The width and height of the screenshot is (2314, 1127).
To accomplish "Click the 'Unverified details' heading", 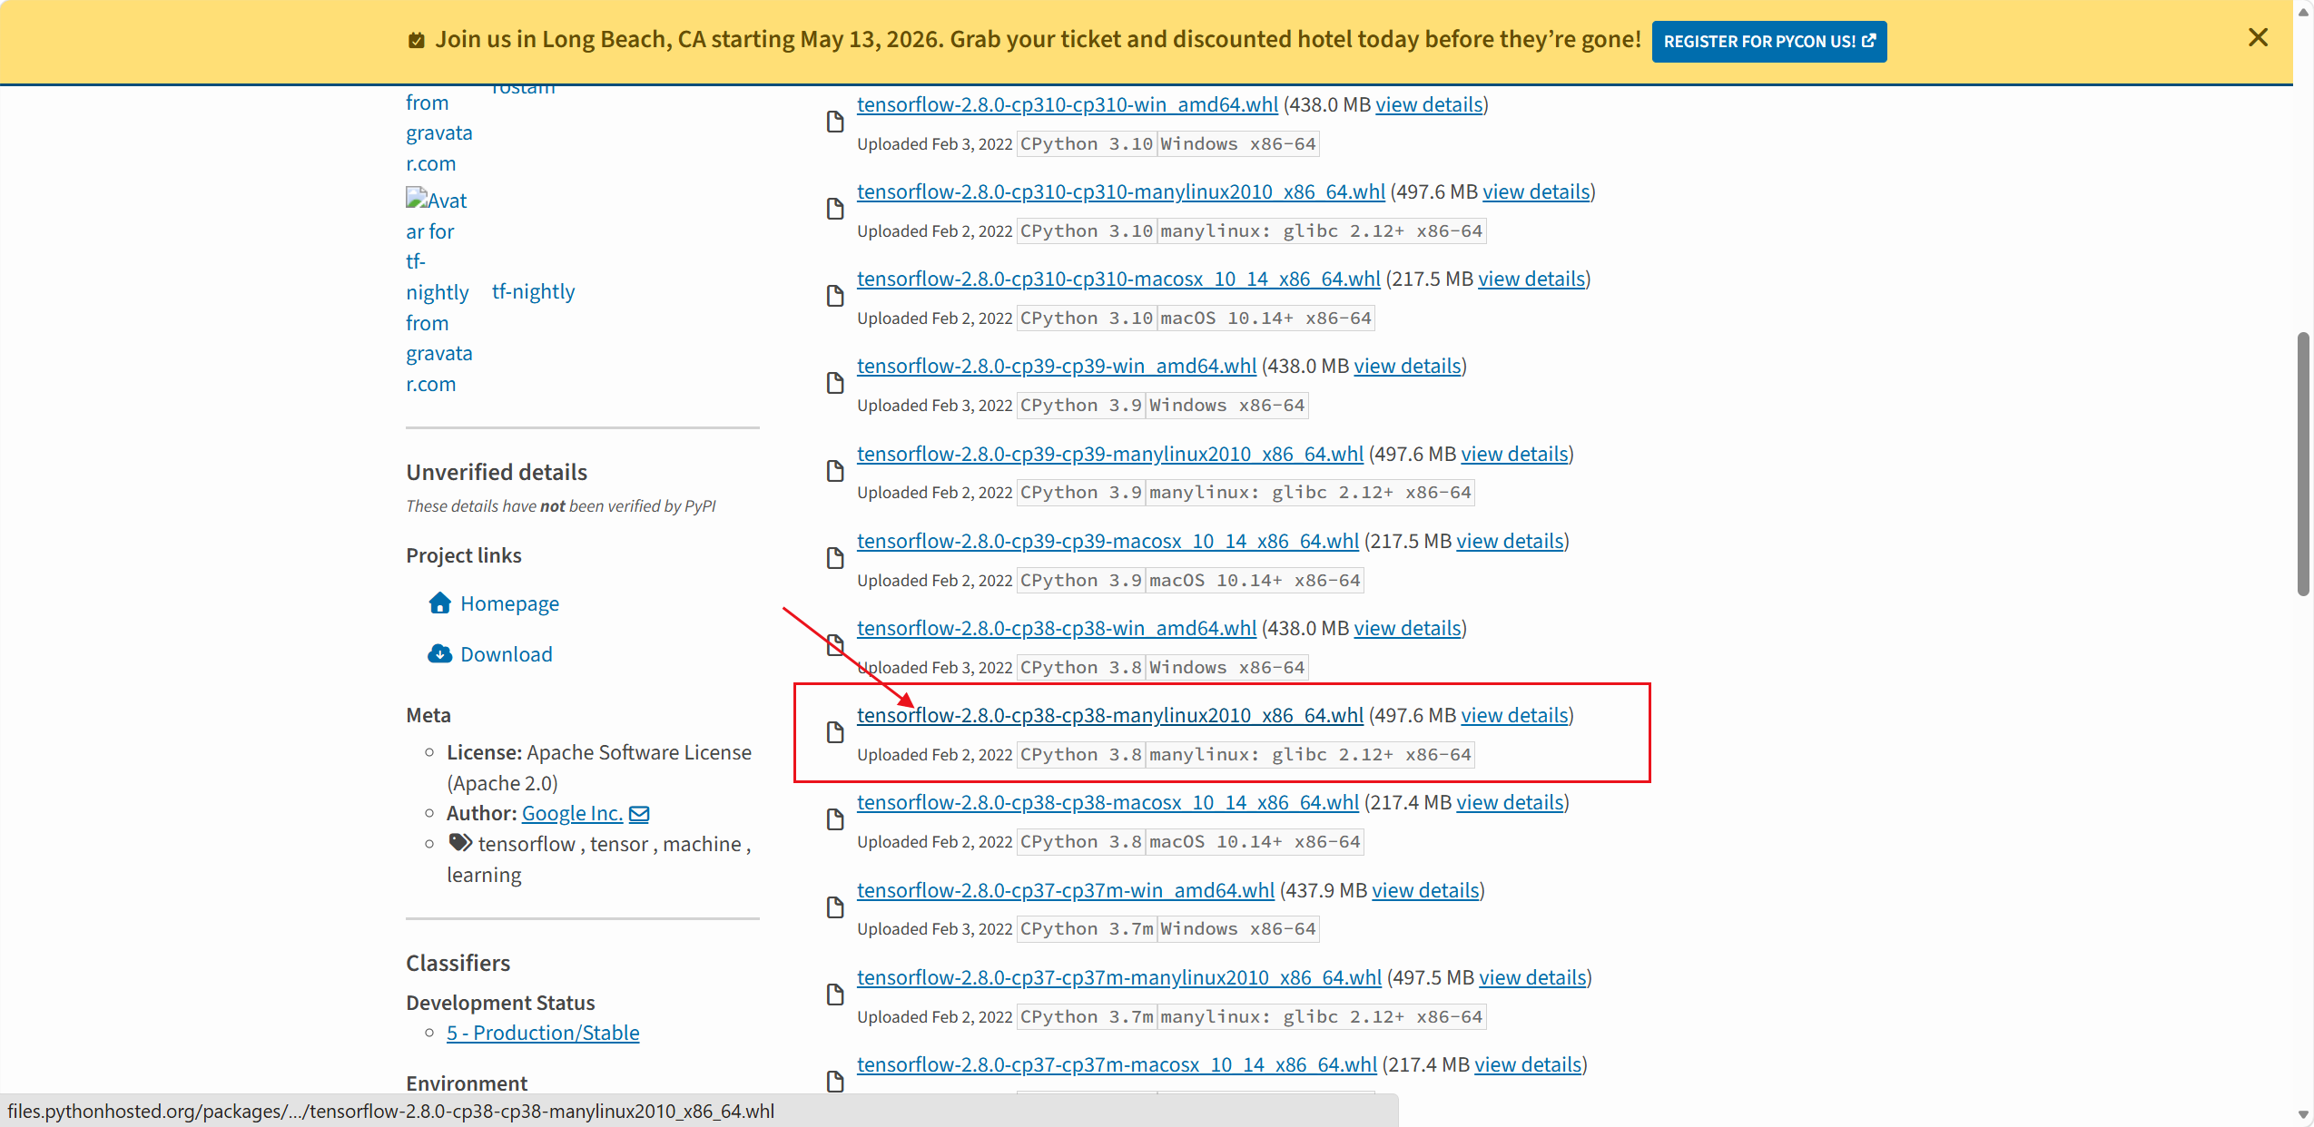I will (x=497, y=472).
